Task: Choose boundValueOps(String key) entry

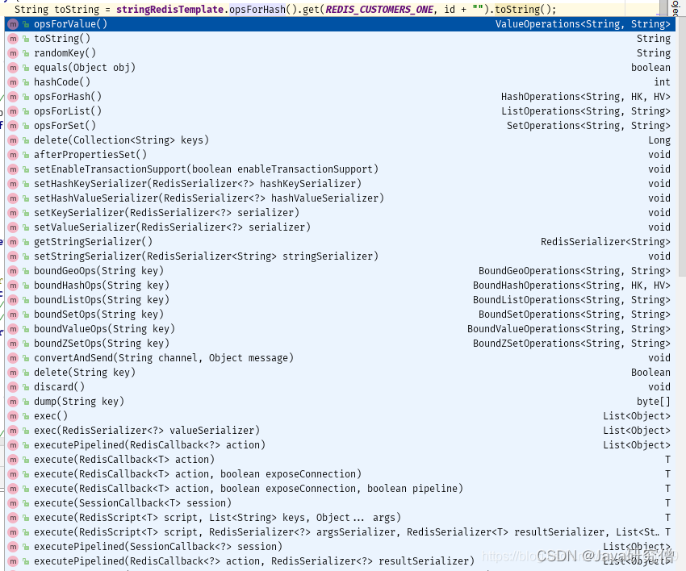Action: click(340, 329)
